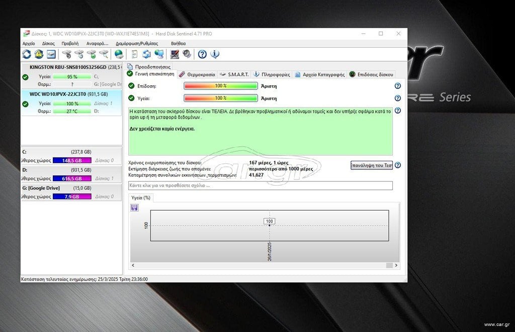Screen dimensions: 515x332
Task: Click the help icon next to Επανάληψη του Τεστ
Action: point(398,165)
